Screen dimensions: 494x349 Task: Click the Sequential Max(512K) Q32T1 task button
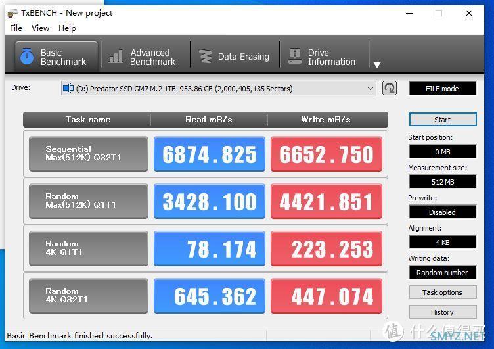89,154
